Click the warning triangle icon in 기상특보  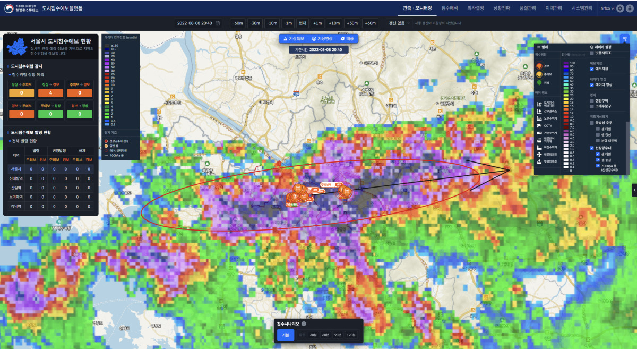pyautogui.click(x=285, y=39)
